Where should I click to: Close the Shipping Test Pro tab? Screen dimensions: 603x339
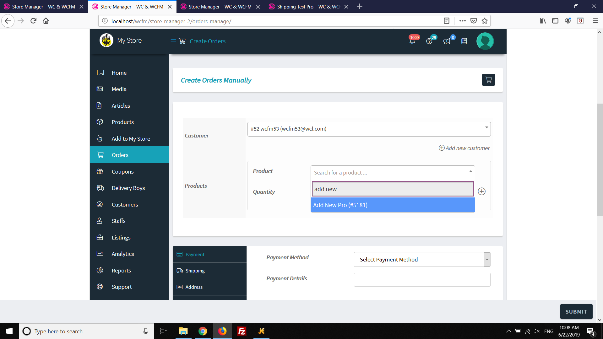(346, 7)
